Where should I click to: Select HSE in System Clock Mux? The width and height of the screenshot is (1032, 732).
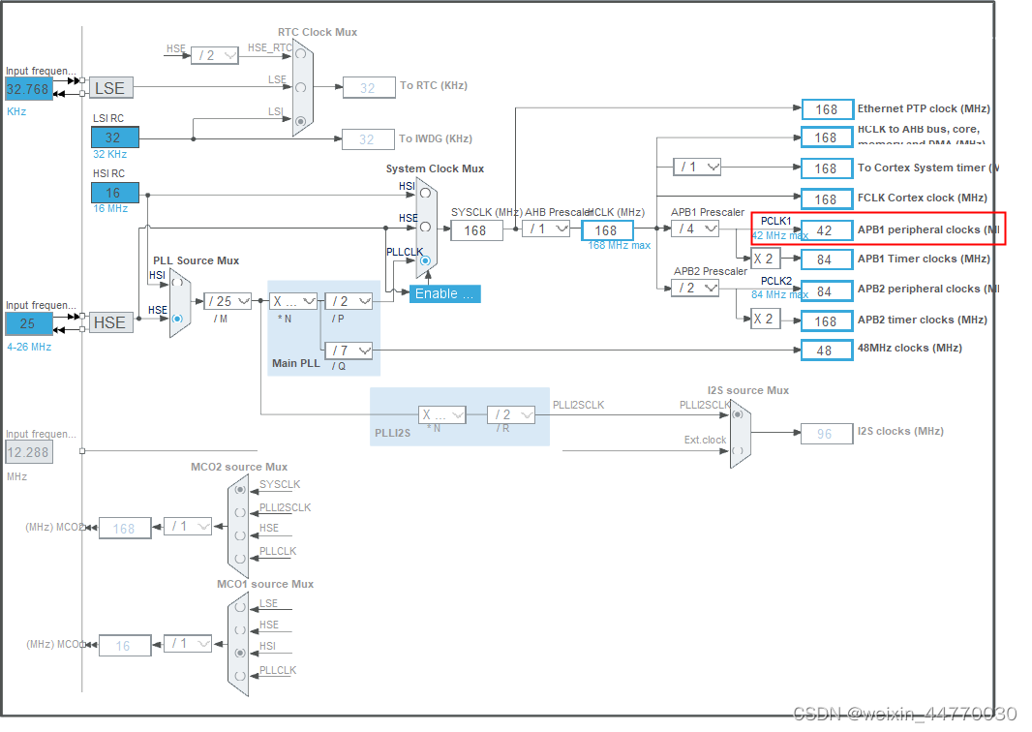tap(425, 228)
